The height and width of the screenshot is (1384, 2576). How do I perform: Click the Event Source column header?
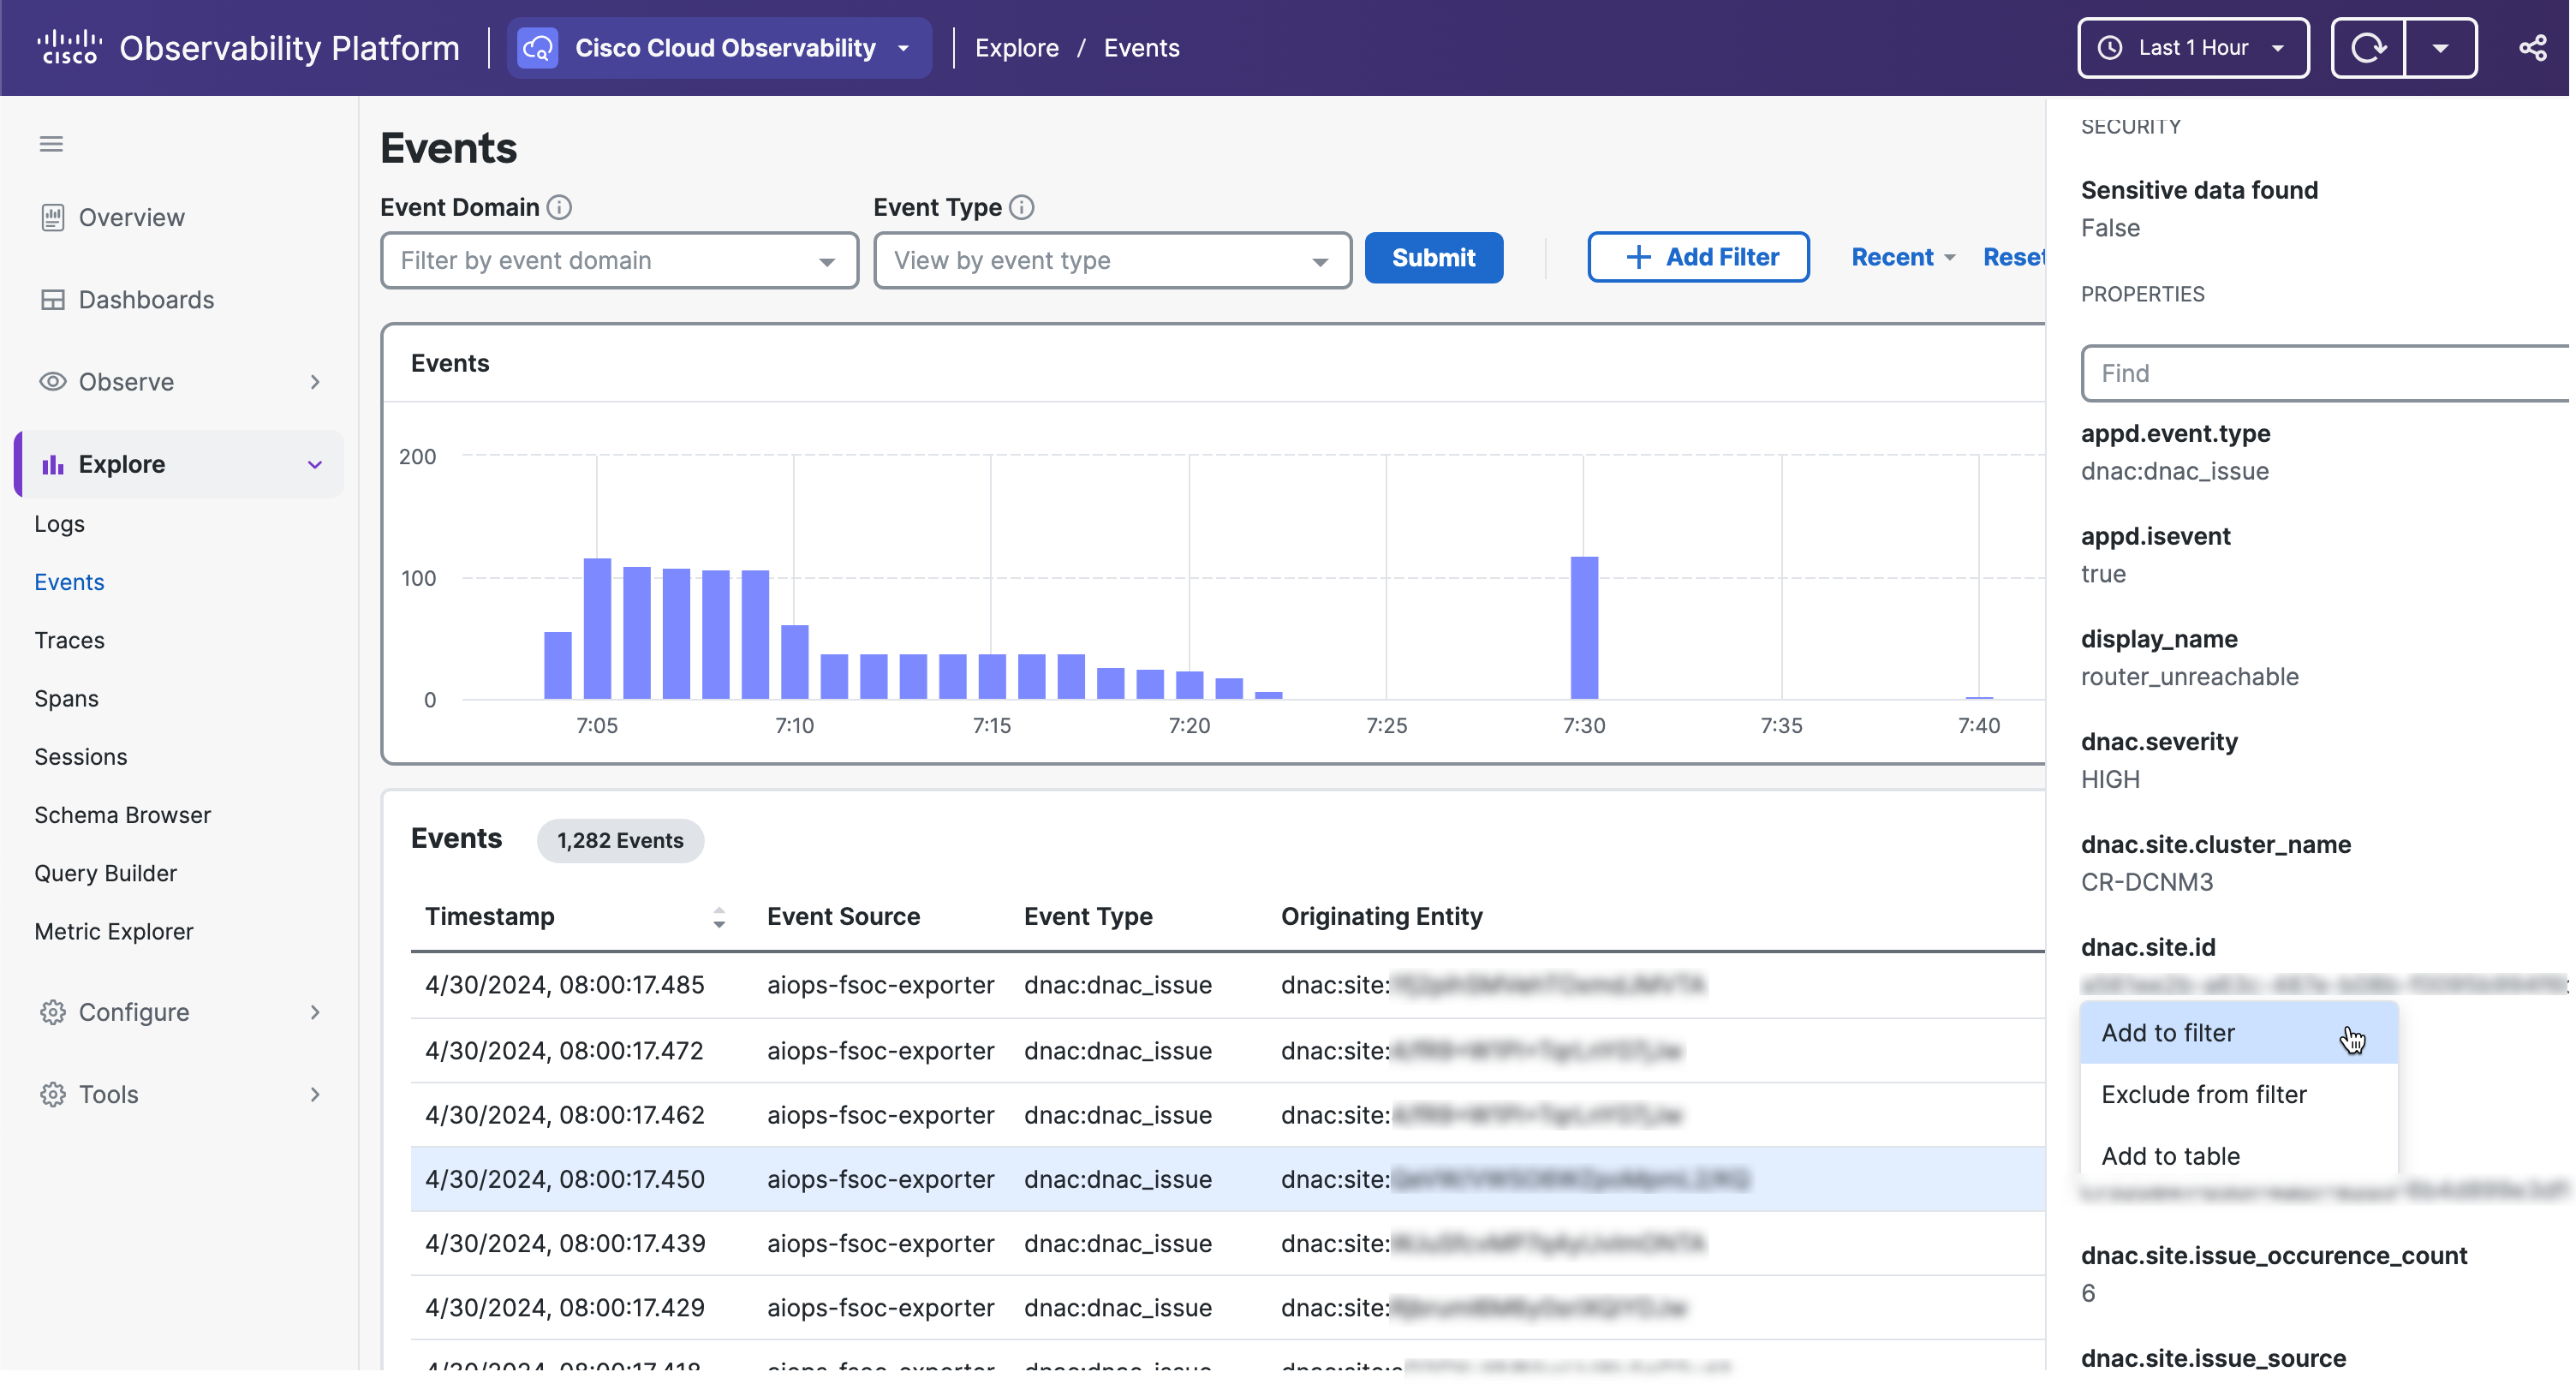(x=843, y=916)
